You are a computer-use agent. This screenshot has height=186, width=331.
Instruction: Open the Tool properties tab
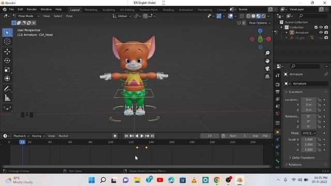point(278,75)
